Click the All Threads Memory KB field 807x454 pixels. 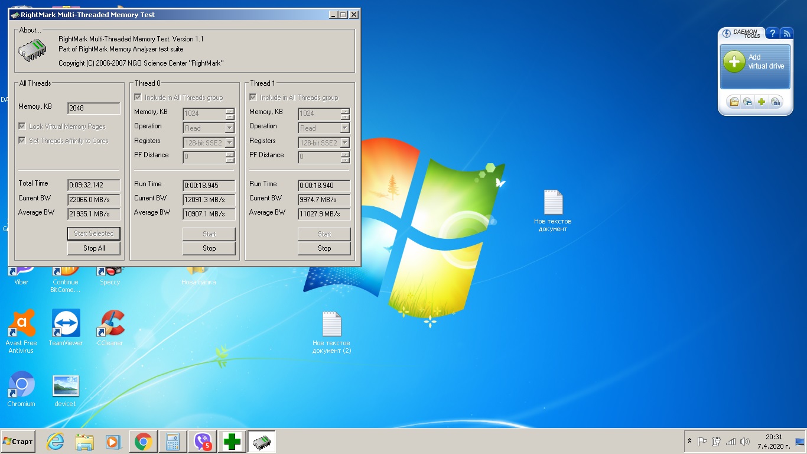click(x=94, y=108)
